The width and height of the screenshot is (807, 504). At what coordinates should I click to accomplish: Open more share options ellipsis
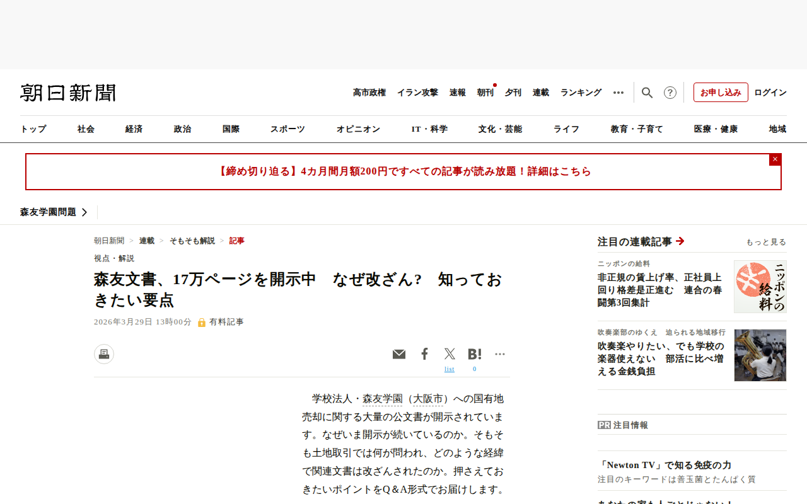tap(500, 354)
